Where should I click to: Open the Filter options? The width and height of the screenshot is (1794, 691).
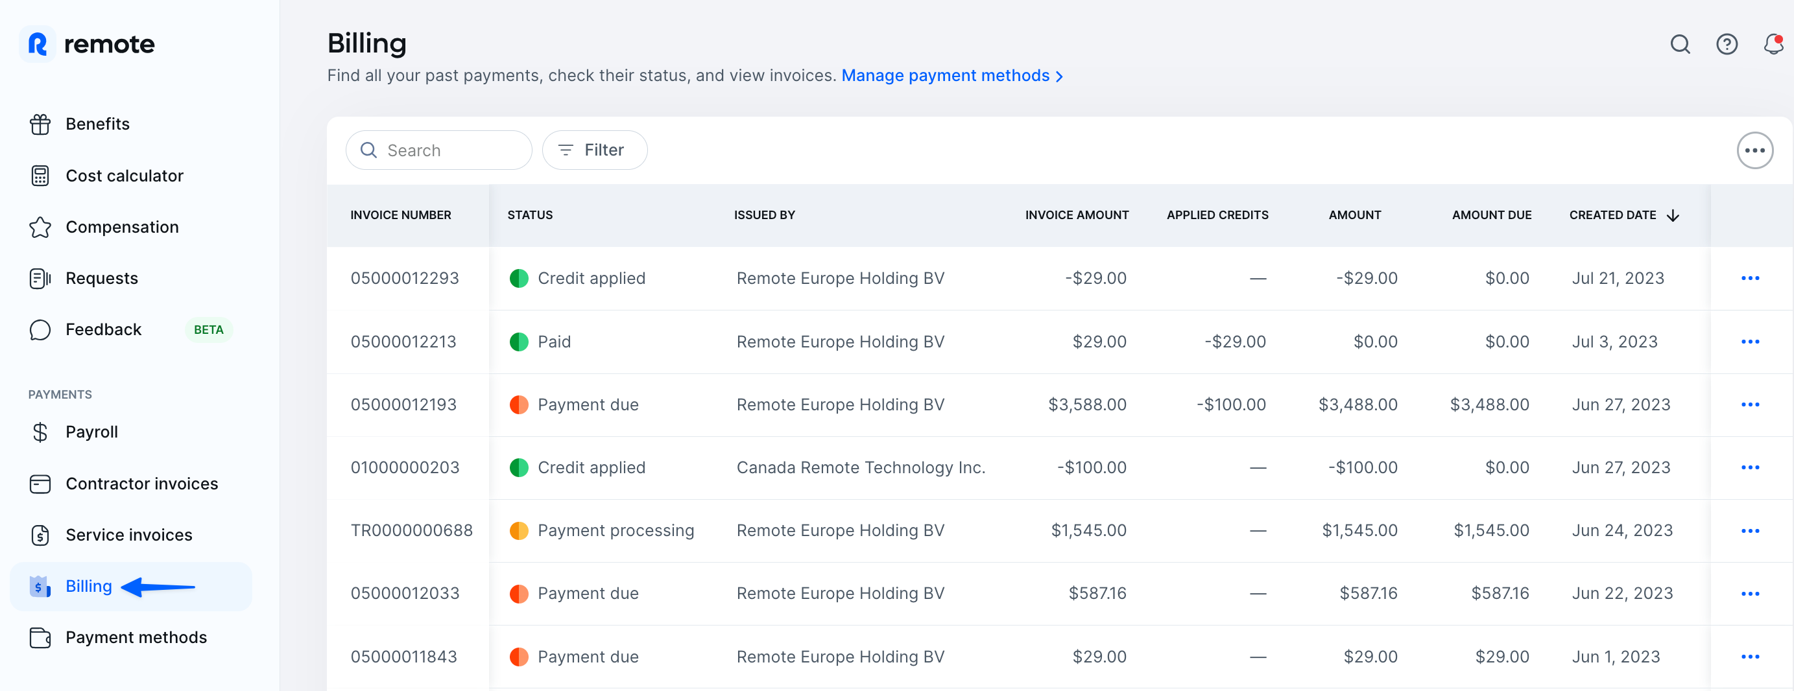click(594, 150)
